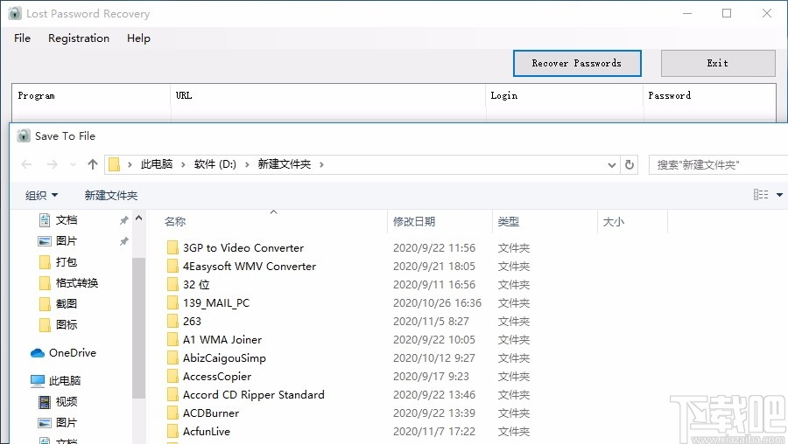Select the Program column header
This screenshot has width=788, height=444.
91,95
